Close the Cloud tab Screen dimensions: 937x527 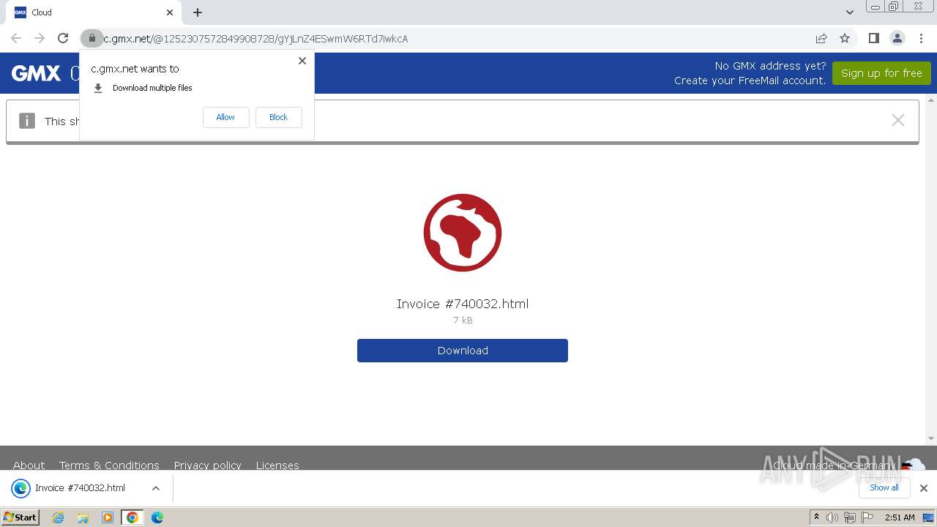[x=170, y=12]
